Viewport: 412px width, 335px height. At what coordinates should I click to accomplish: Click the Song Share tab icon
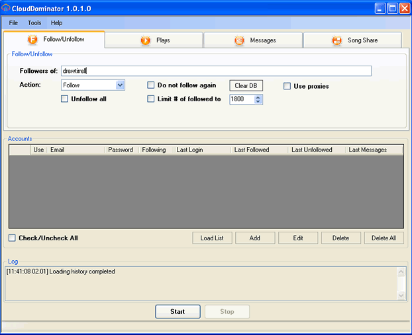(x=336, y=40)
